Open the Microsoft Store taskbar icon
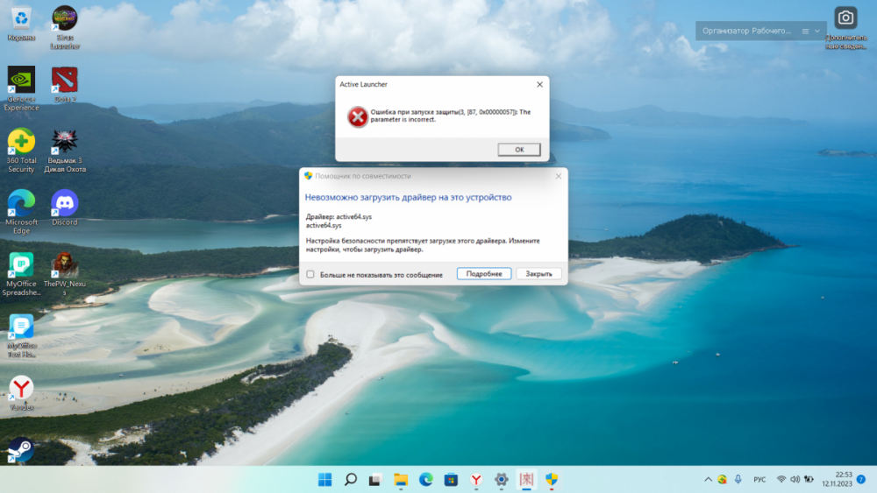877x493 pixels. tap(451, 480)
